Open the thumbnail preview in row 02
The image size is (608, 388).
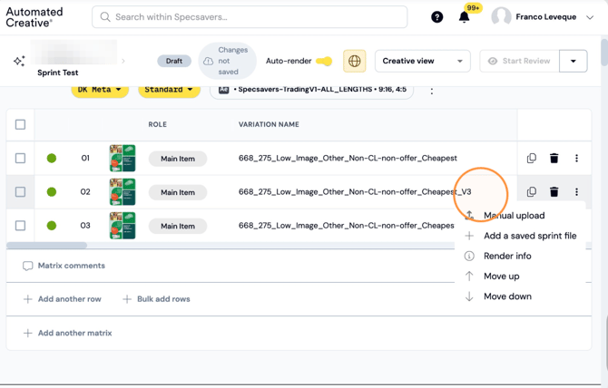123,191
